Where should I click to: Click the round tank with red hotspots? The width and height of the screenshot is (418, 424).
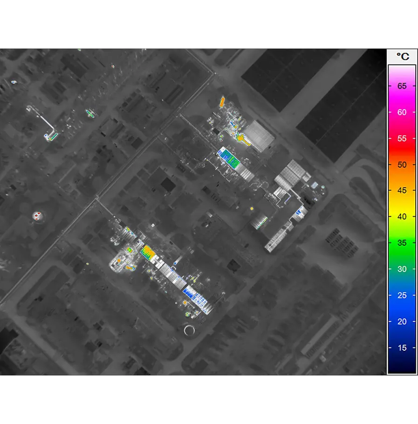click(x=37, y=216)
